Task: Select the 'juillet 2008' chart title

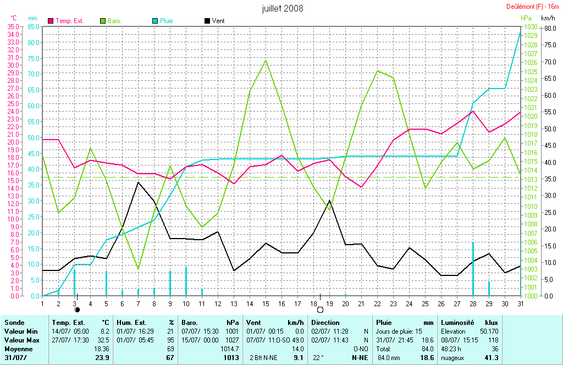Action: coord(283,8)
